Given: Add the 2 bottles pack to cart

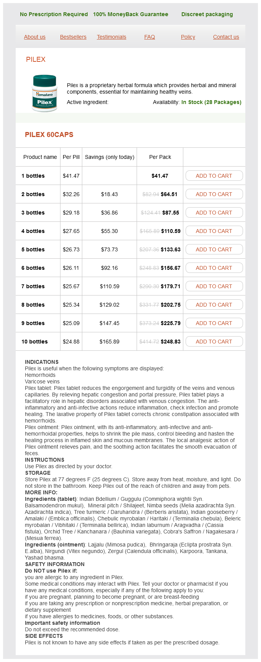Looking at the screenshot, I should coord(214,194).
